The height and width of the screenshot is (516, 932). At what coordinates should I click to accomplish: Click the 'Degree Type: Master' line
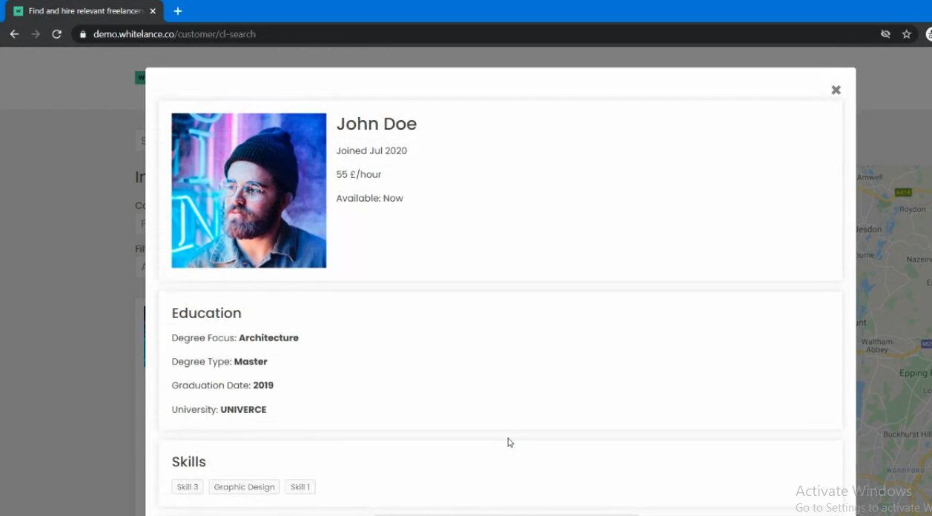pos(219,362)
